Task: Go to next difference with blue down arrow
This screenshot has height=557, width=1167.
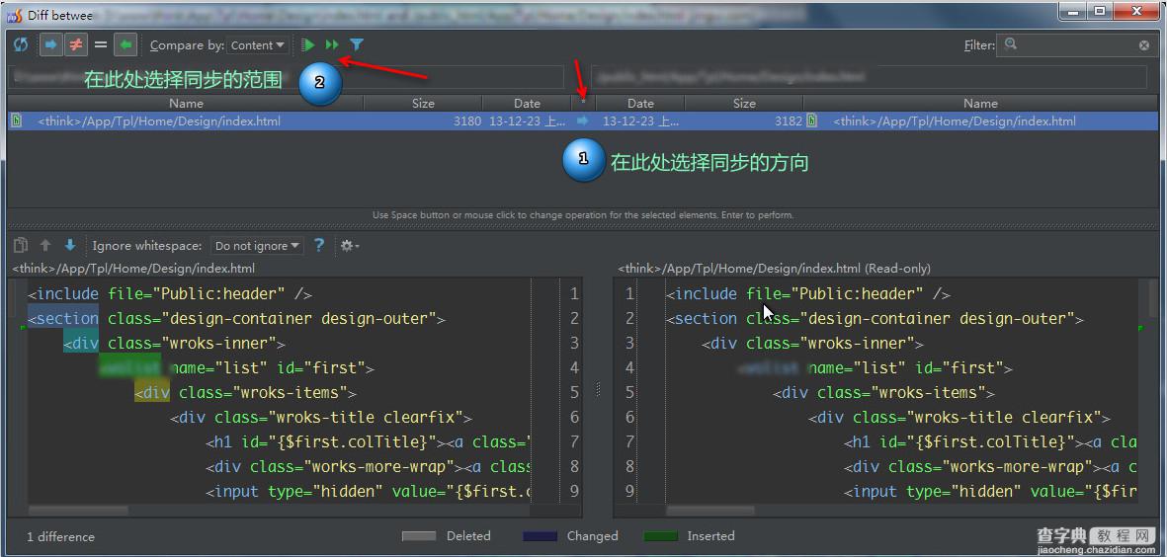Action: [70, 245]
